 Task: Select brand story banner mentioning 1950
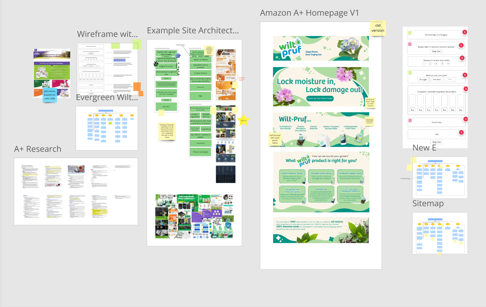[x=321, y=230]
